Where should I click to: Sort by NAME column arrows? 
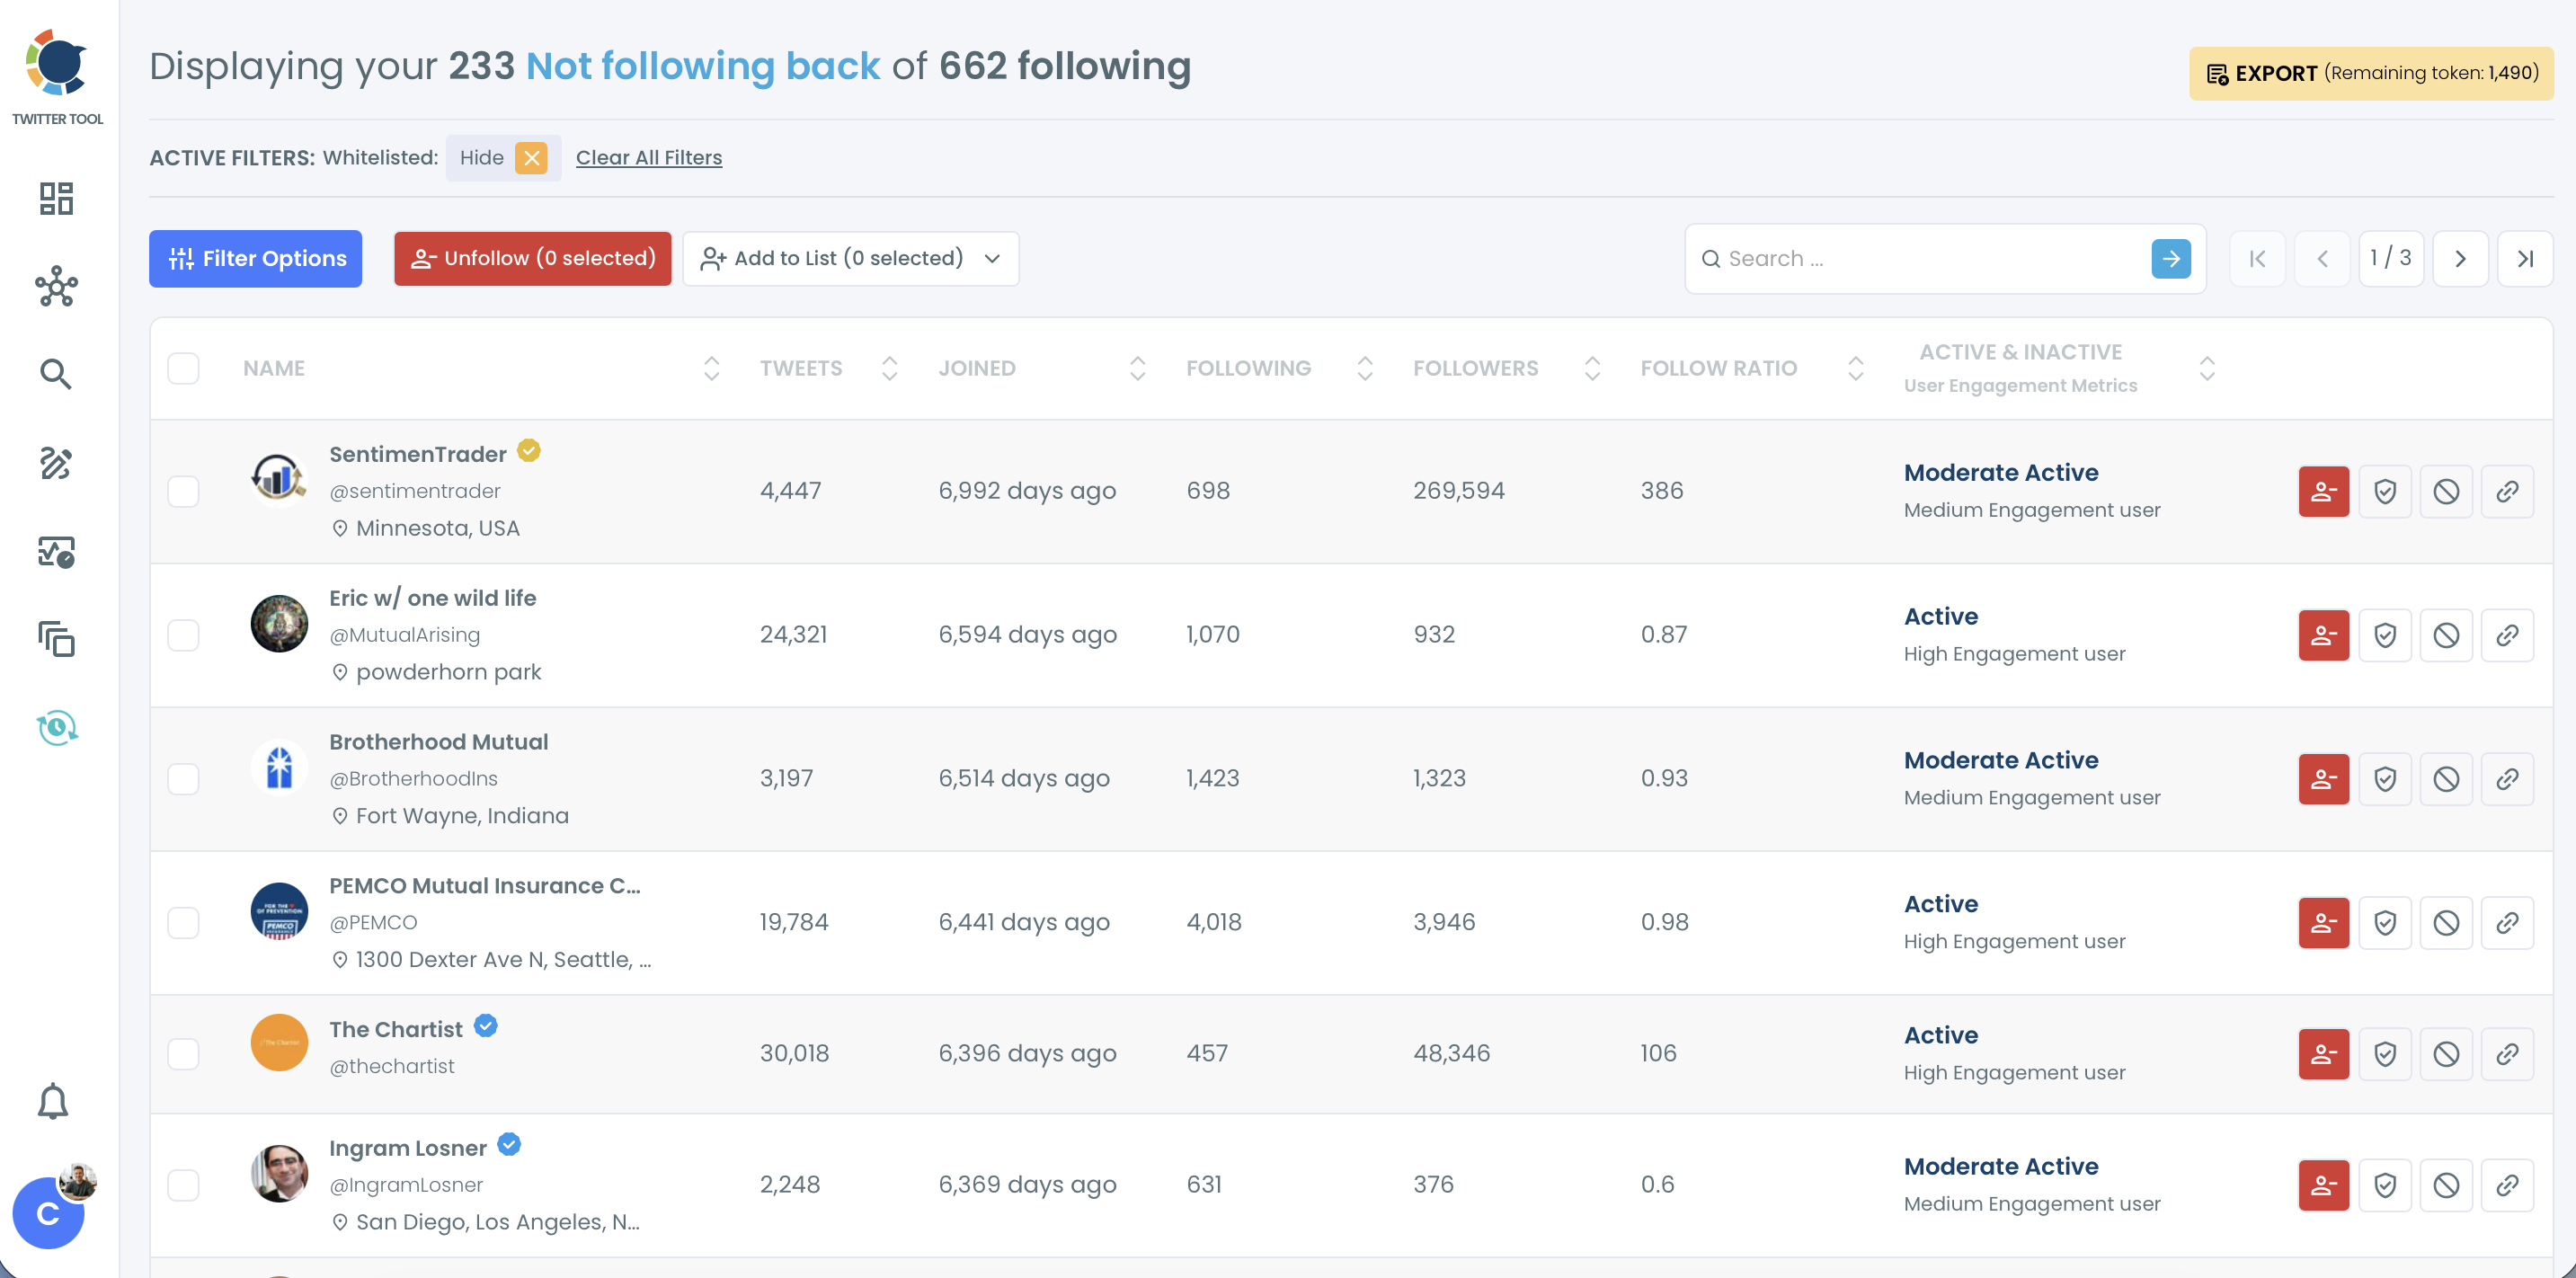coord(711,368)
